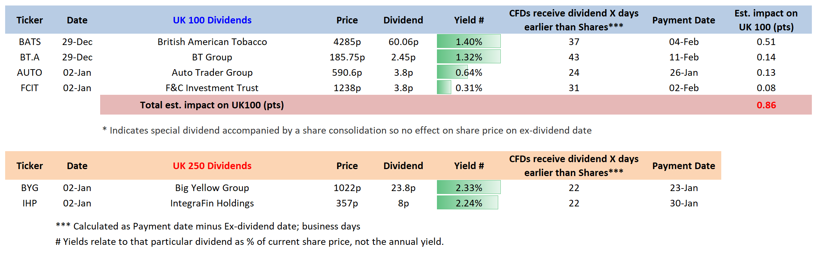
Task: Click the British American Tobacco name cell
Action: coord(212,42)
